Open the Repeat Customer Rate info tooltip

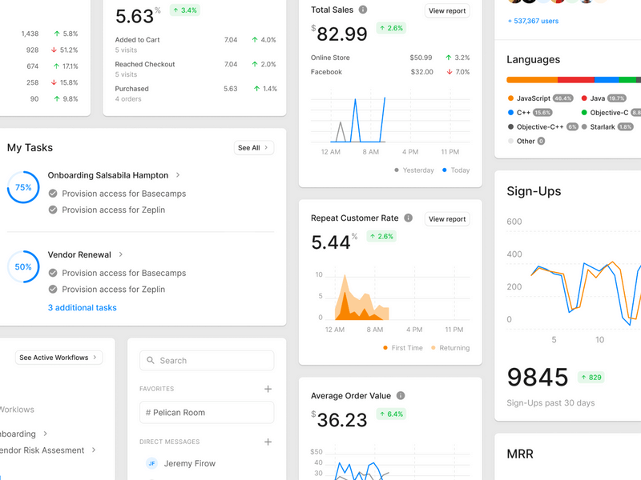(407, 218)
